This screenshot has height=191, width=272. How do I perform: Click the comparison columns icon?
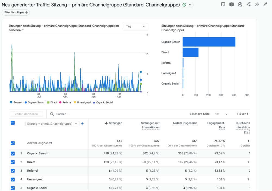coord(231,5)
